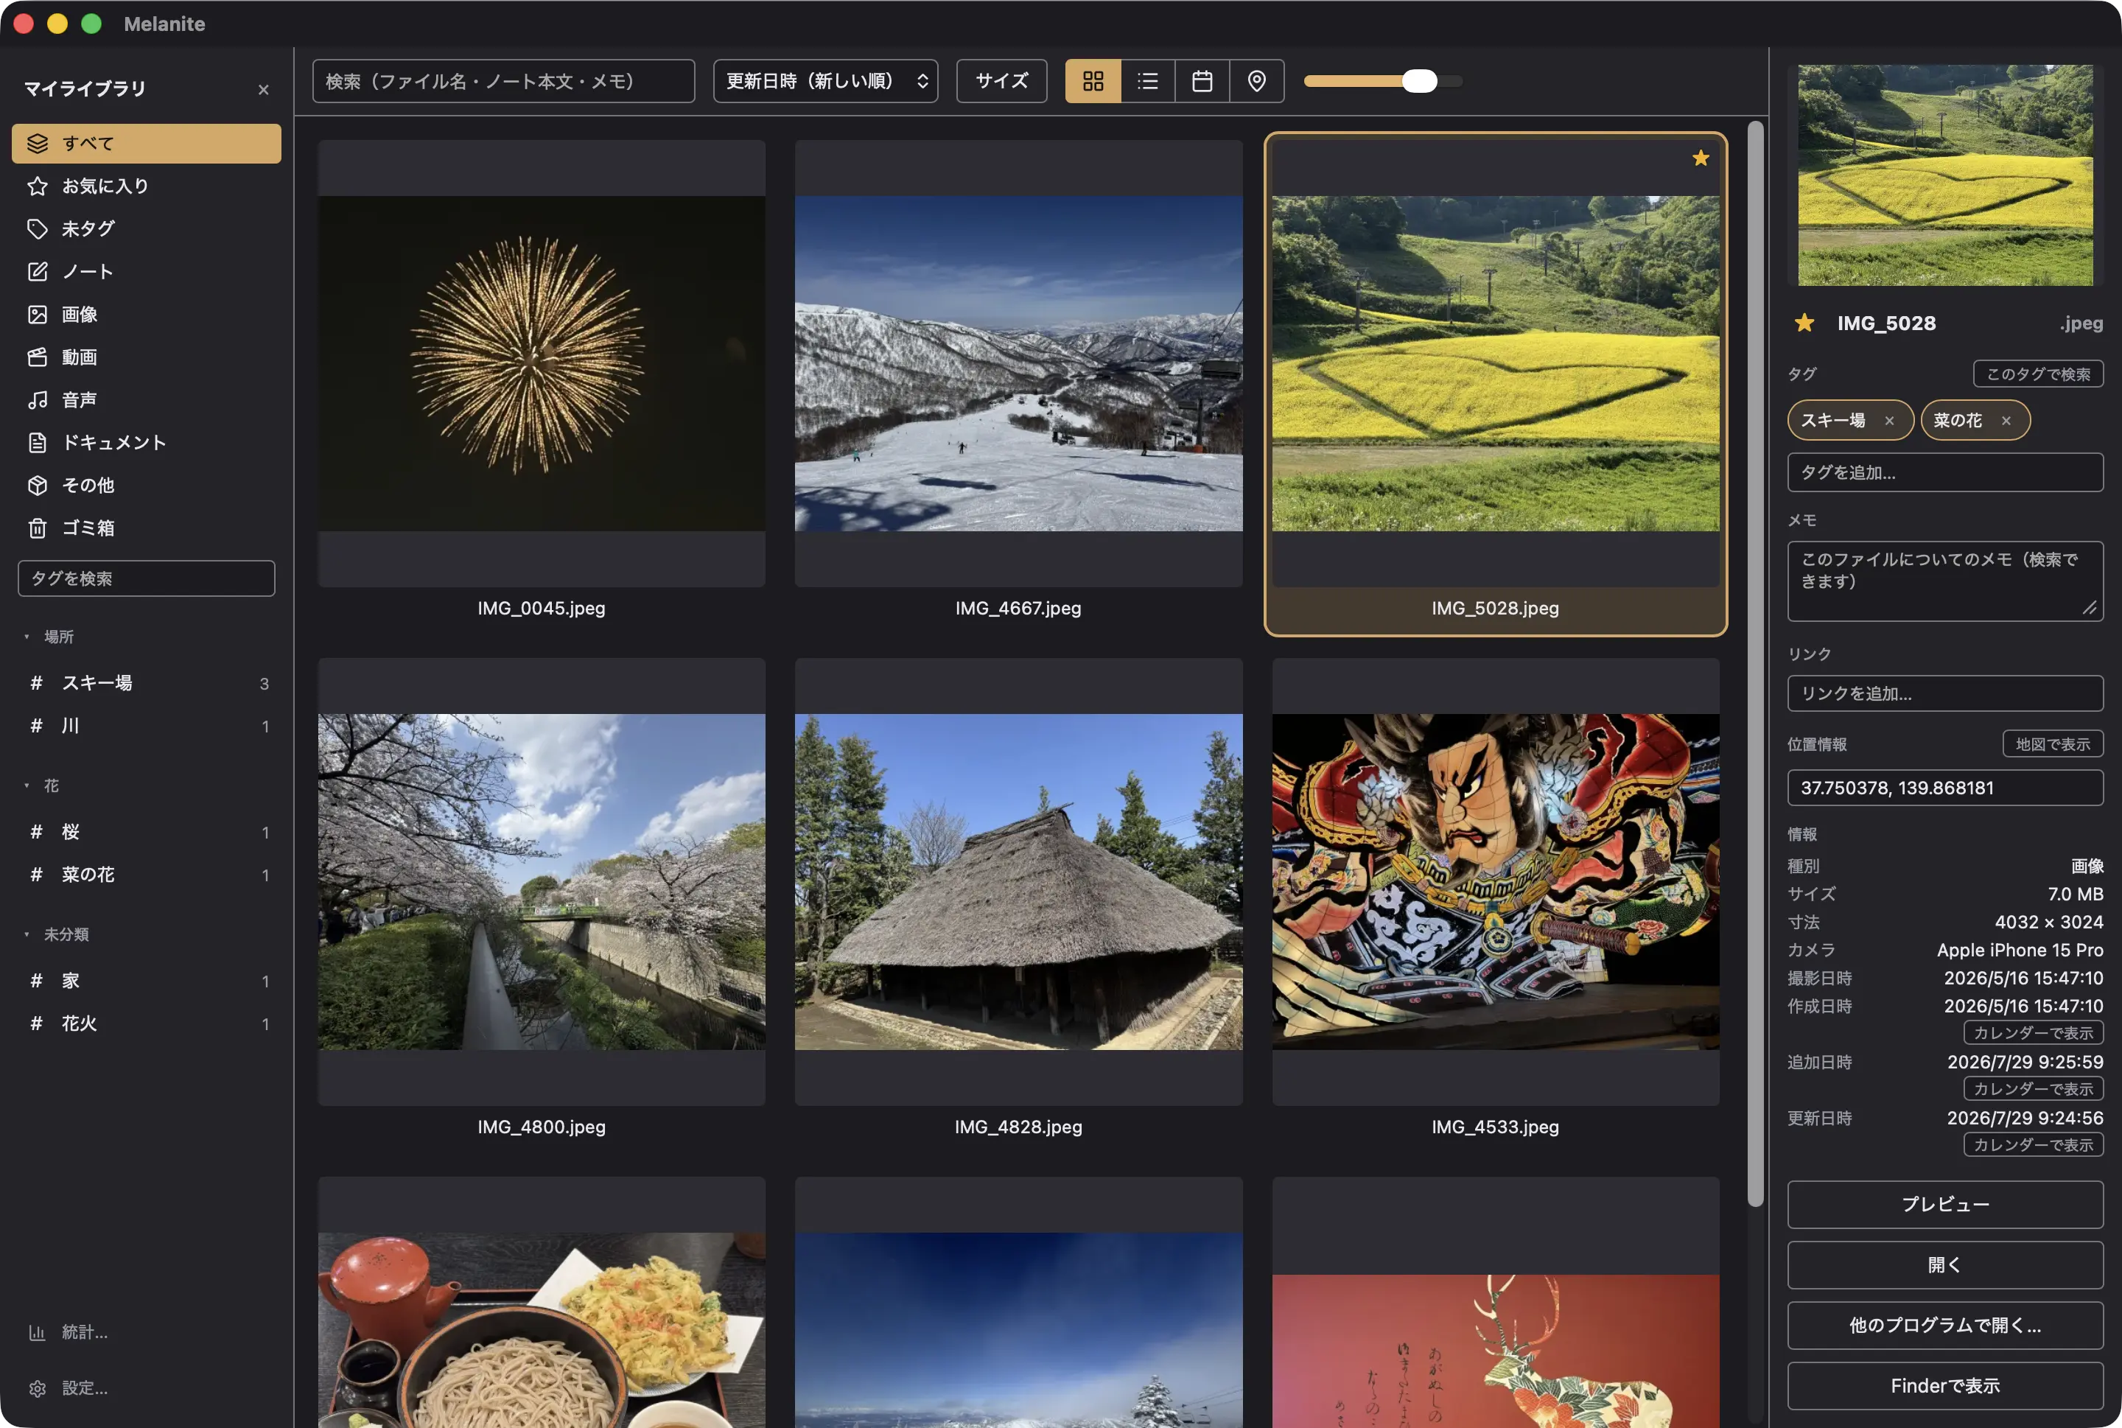2122x1428 pixels.
Task: Select the 桜 tag
Action: [x=147, y=833]
